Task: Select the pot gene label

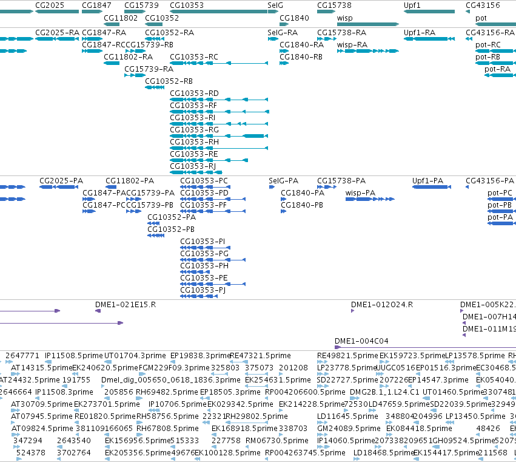Action: coord(481,18)
